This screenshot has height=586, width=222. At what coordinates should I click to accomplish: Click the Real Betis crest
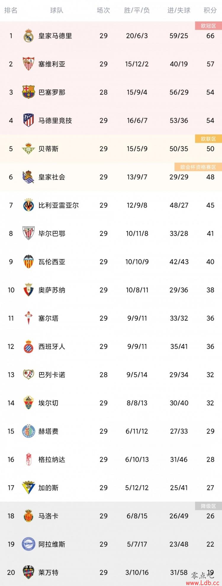click(x=29, y=149)
